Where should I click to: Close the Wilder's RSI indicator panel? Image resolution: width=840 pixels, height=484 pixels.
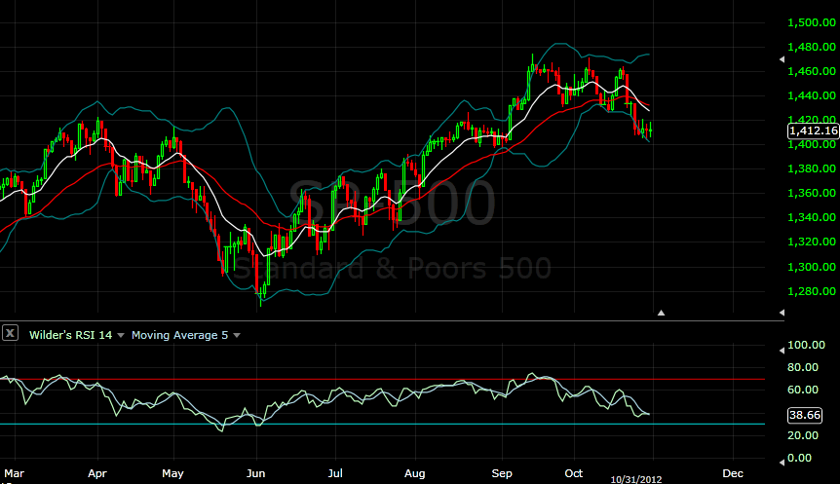(x=10, y=333)
